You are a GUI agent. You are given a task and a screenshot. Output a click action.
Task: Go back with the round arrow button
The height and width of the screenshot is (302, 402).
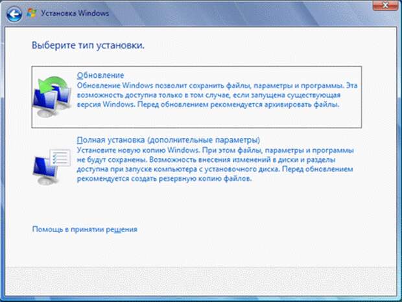14,14
